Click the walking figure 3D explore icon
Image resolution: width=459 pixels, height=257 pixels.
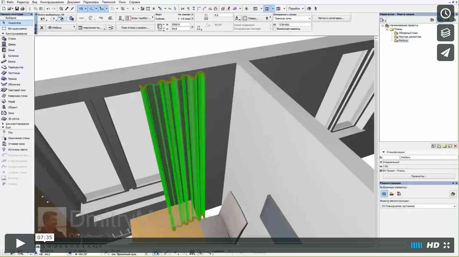(316, 9)
